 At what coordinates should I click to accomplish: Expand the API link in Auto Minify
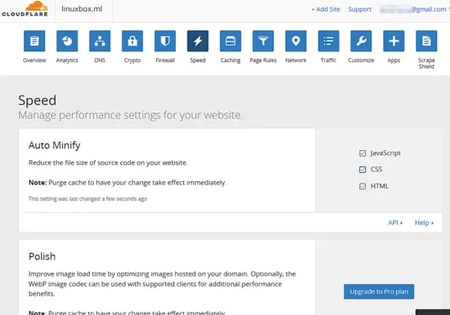[x=395, y=223]
